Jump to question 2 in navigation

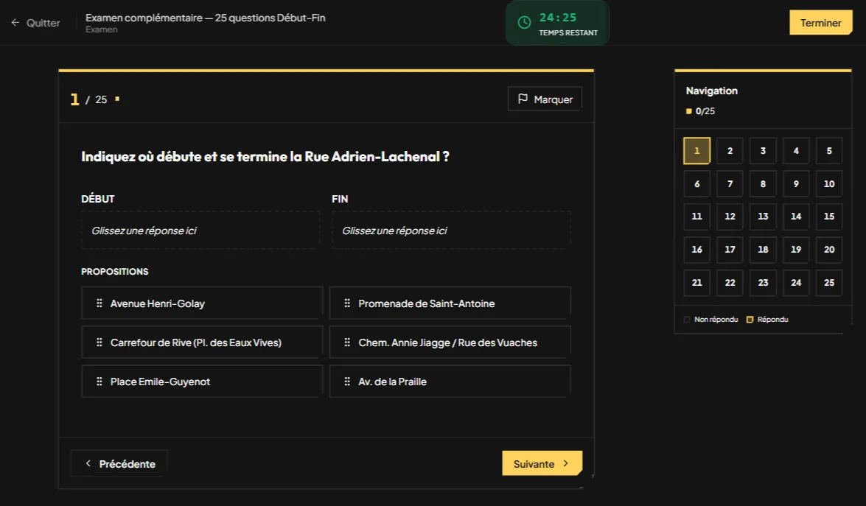coord(730,151)
